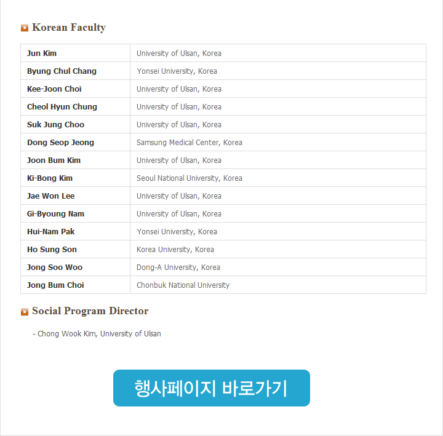Open the 행사페이지 바로가기 button

tap(211, 388)
